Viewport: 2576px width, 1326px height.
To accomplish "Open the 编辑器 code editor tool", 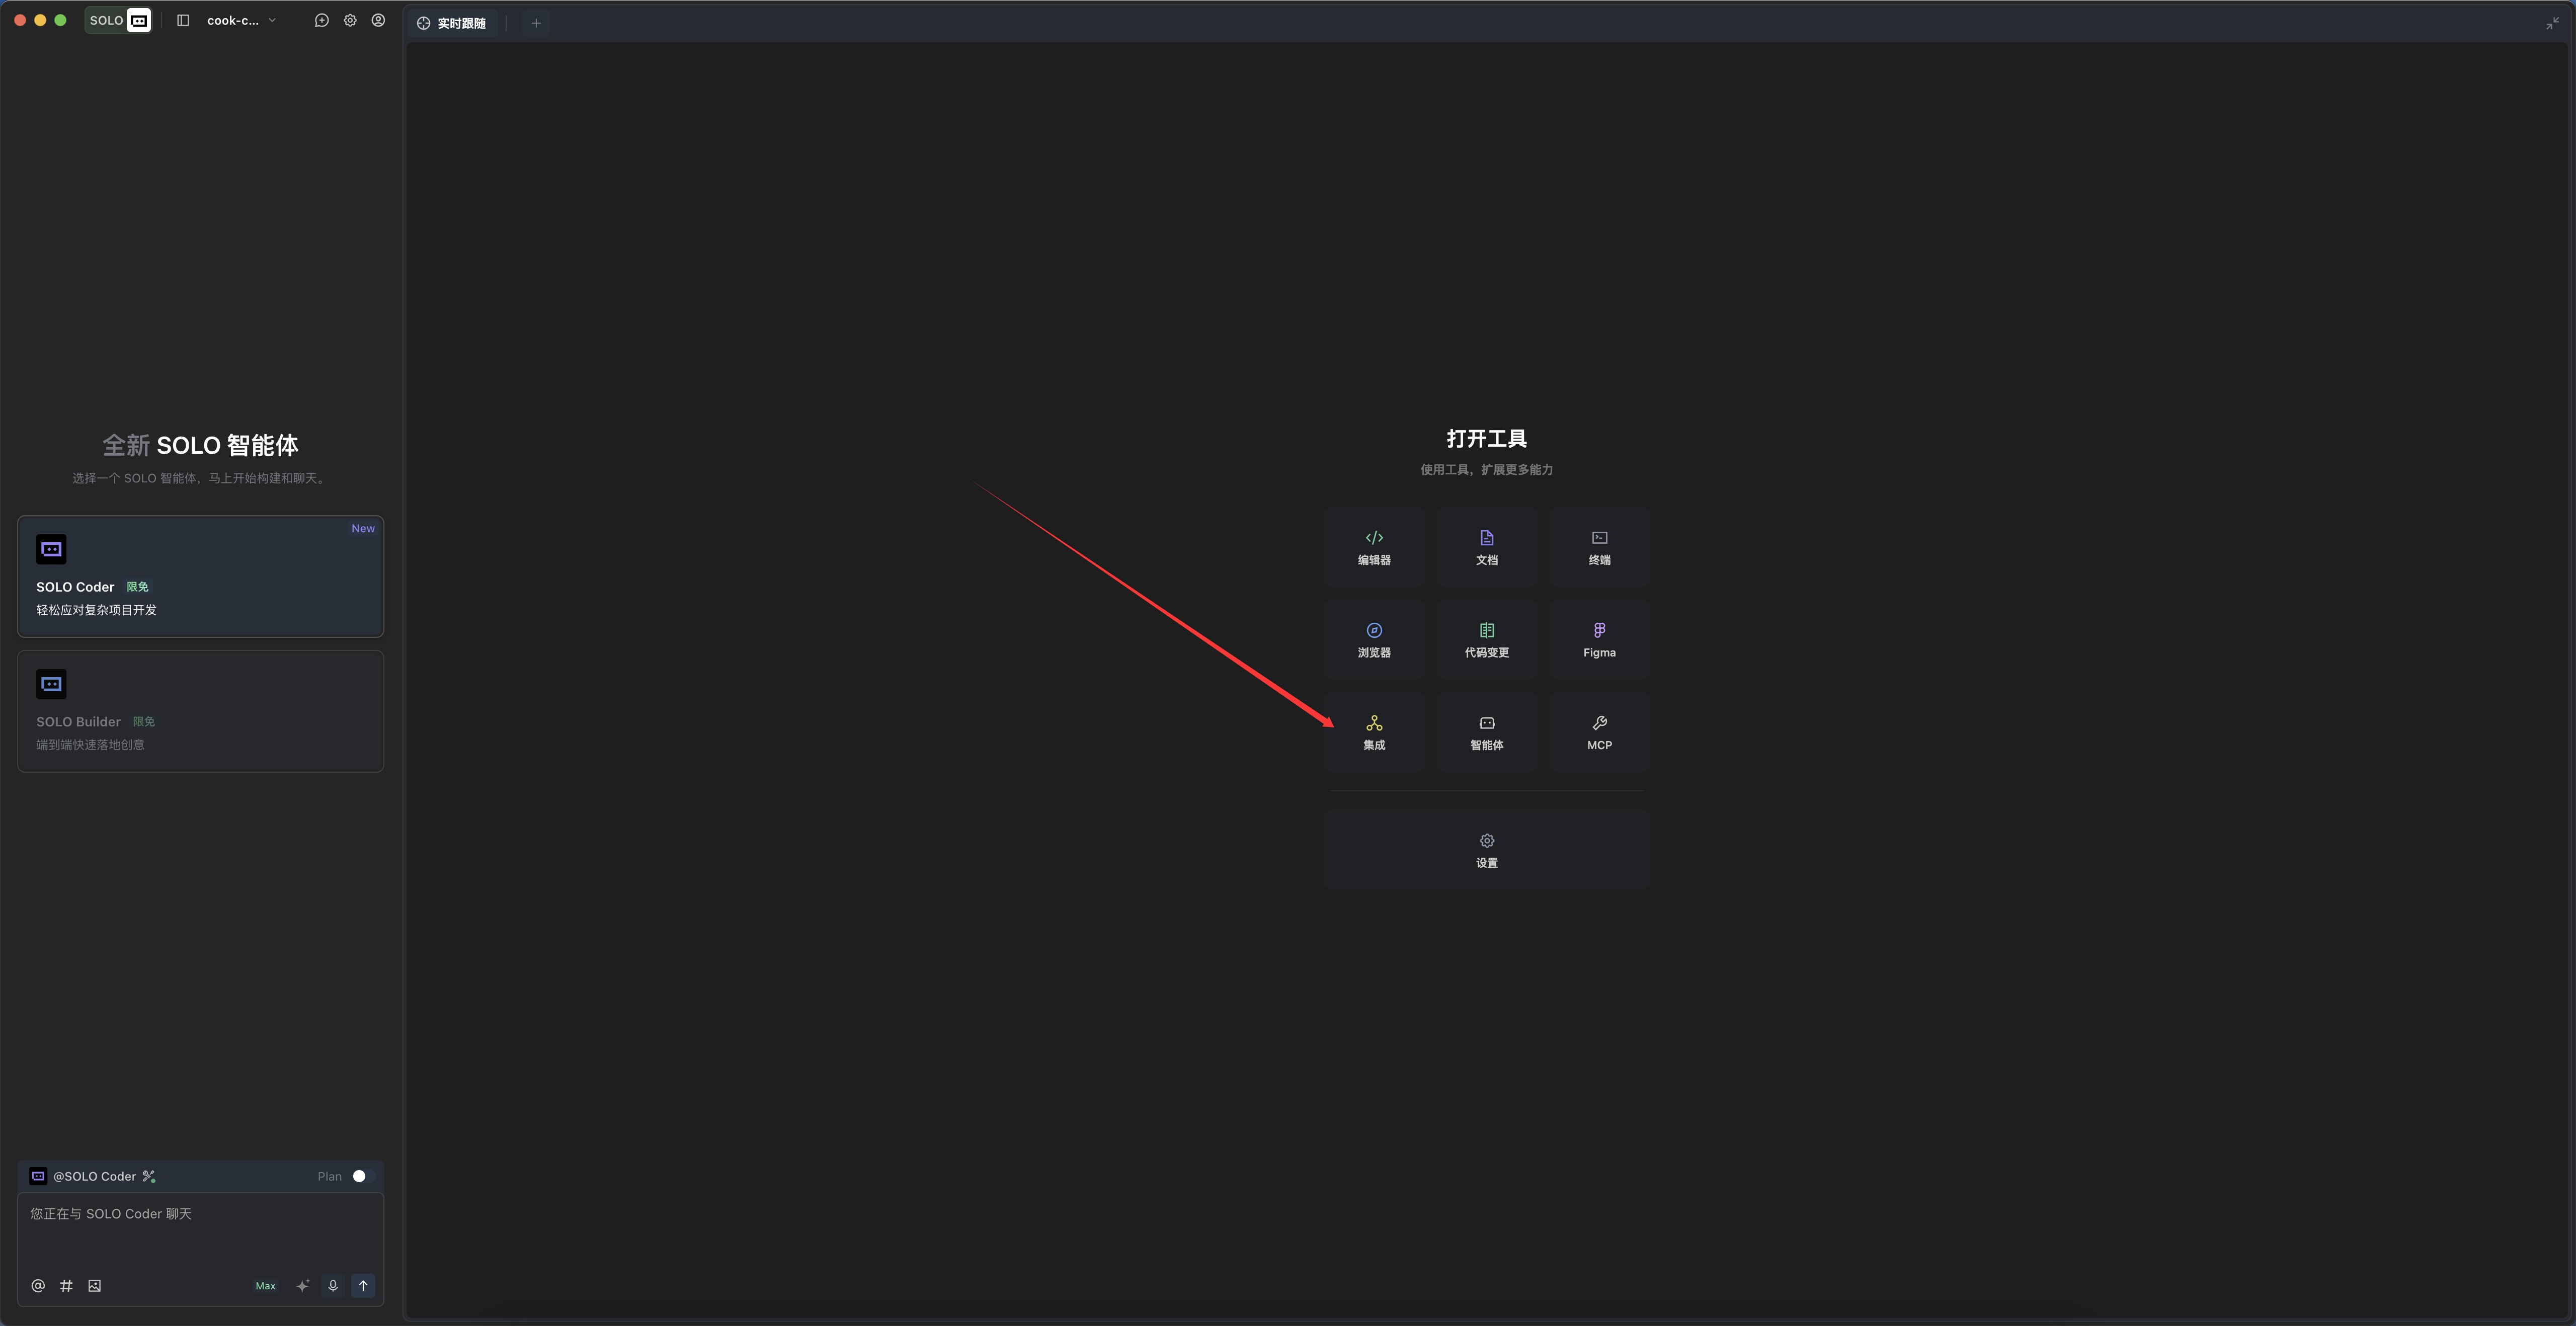I will click(x=1374, y=547).
